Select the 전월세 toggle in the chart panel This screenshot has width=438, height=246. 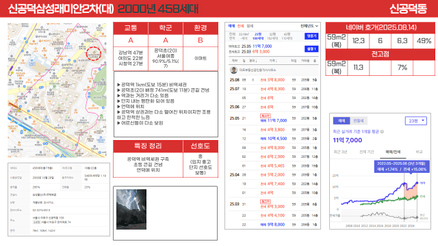[x=359, y=121]
